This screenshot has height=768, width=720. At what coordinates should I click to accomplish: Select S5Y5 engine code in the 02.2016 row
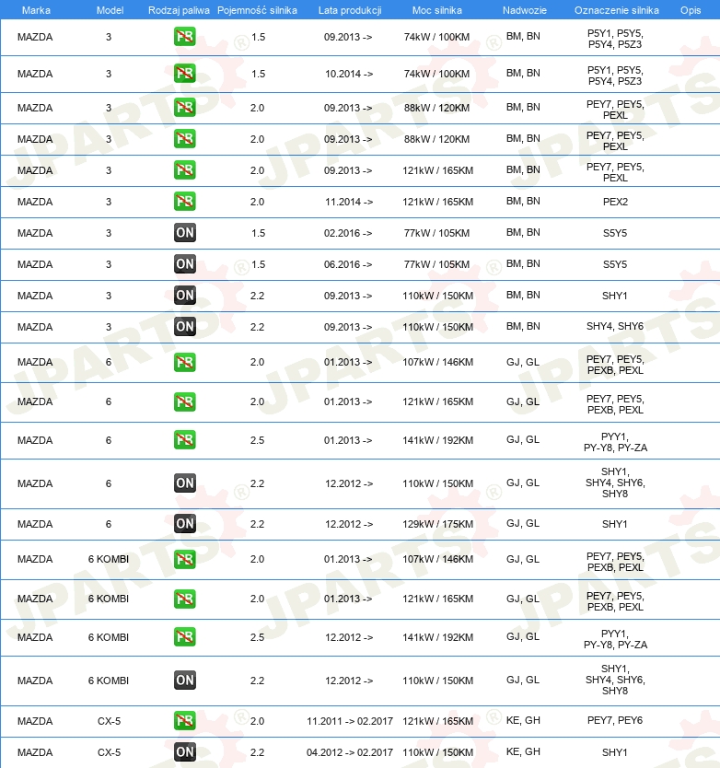pos(615,233)
